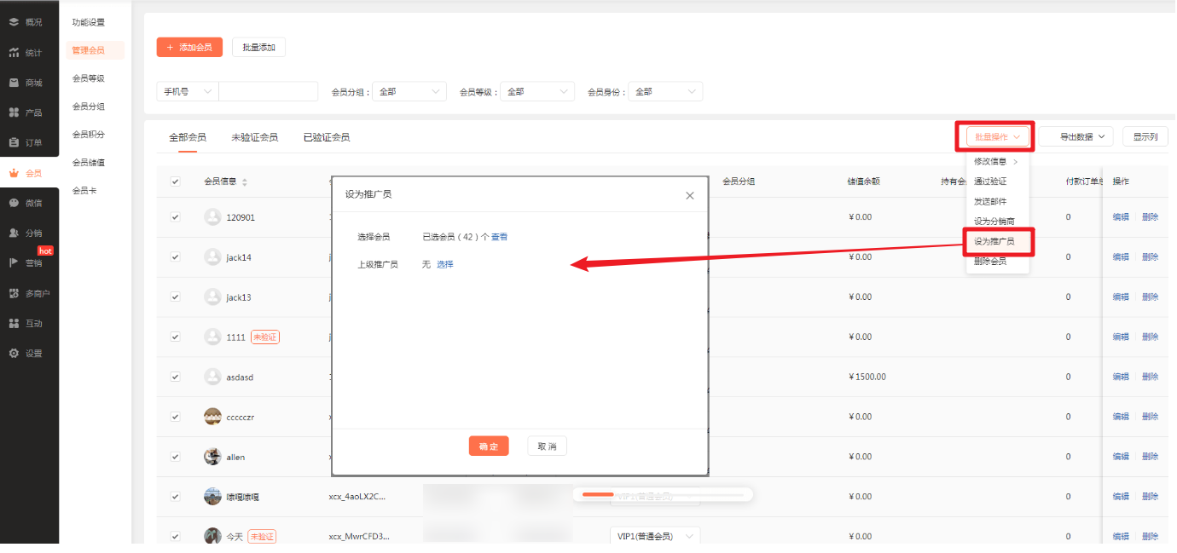The height and width of the screenshot is (553, 1177).
Task: Click the 微信 WeChat icon in sidebar
Action: (x=14, y=203)
